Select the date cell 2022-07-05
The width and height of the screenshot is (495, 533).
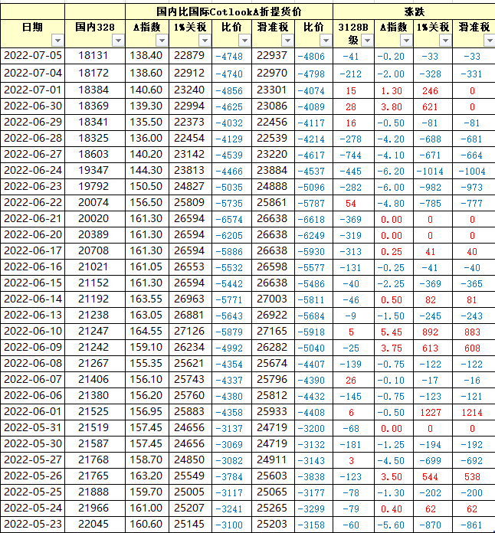(33, 55)
